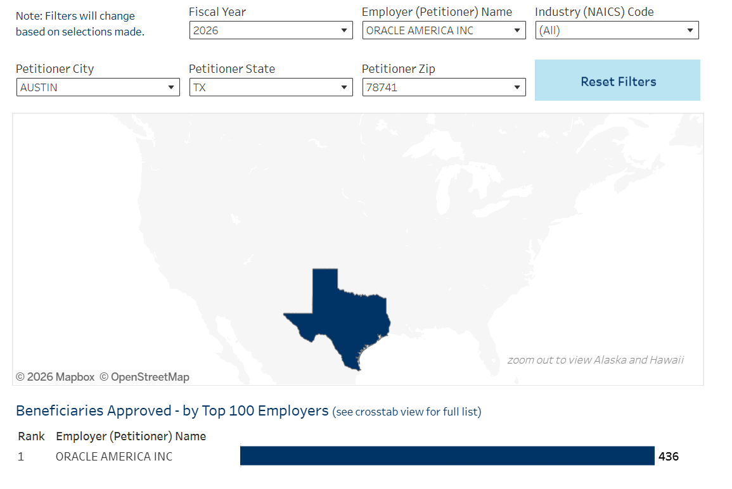Select the rank number 1 cell
Image resolution: width=732 pixels, height=489 pixels.
point(21,457)
